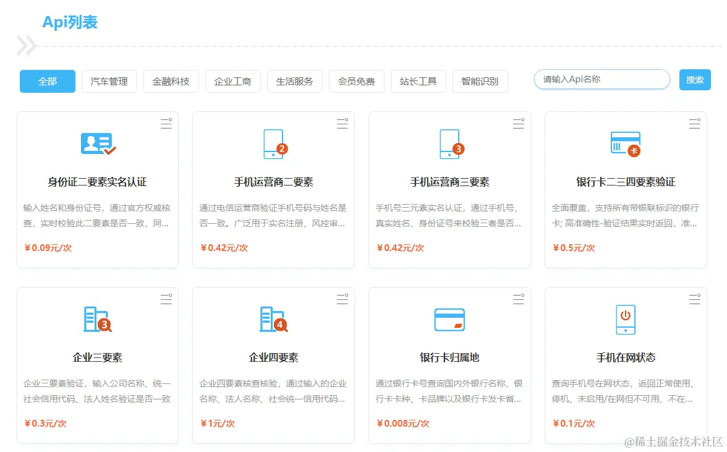The width and height of the screenshot is (727, 452).
Task: Click the 站长工具 filter option
Action: [x=419, y=80]
